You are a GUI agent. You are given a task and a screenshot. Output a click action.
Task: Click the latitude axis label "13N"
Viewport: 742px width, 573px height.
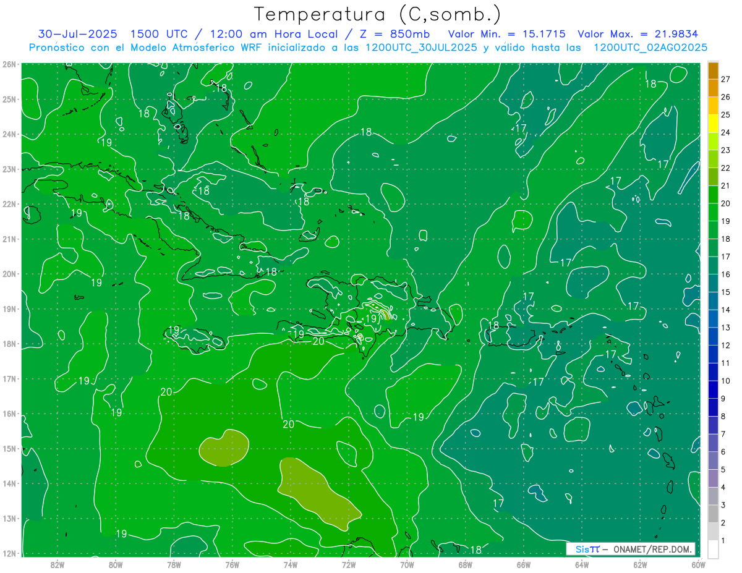[x=9, y=518]
